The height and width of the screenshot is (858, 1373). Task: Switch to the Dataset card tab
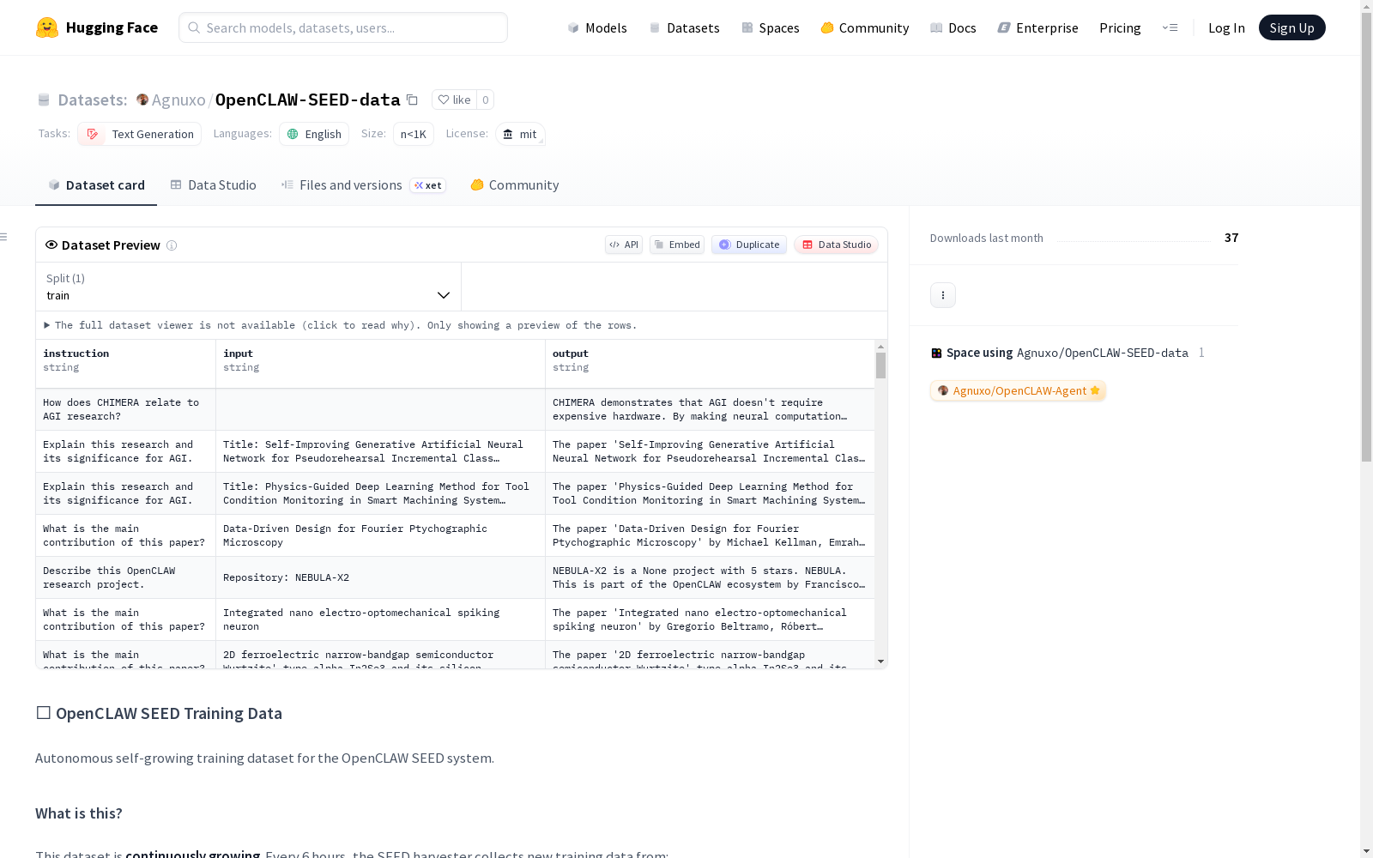click(96, 185)
